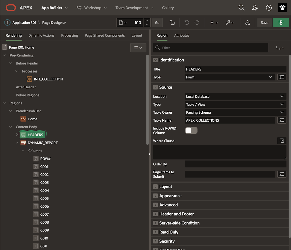Expand the Appearance property group

tap(155, 196)
